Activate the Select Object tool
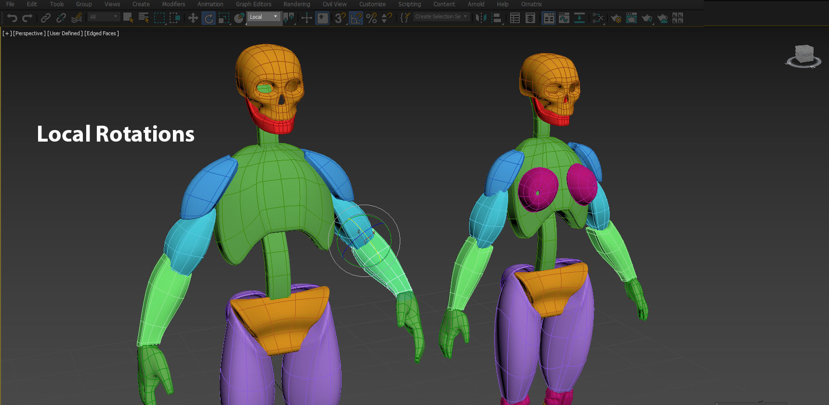829x405 pixels. [128, 18]
